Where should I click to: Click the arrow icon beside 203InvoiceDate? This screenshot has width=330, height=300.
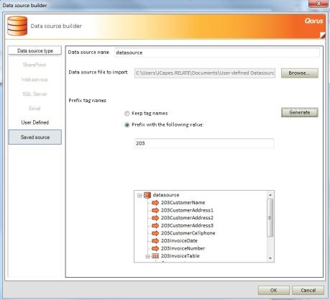pos(155,241)
